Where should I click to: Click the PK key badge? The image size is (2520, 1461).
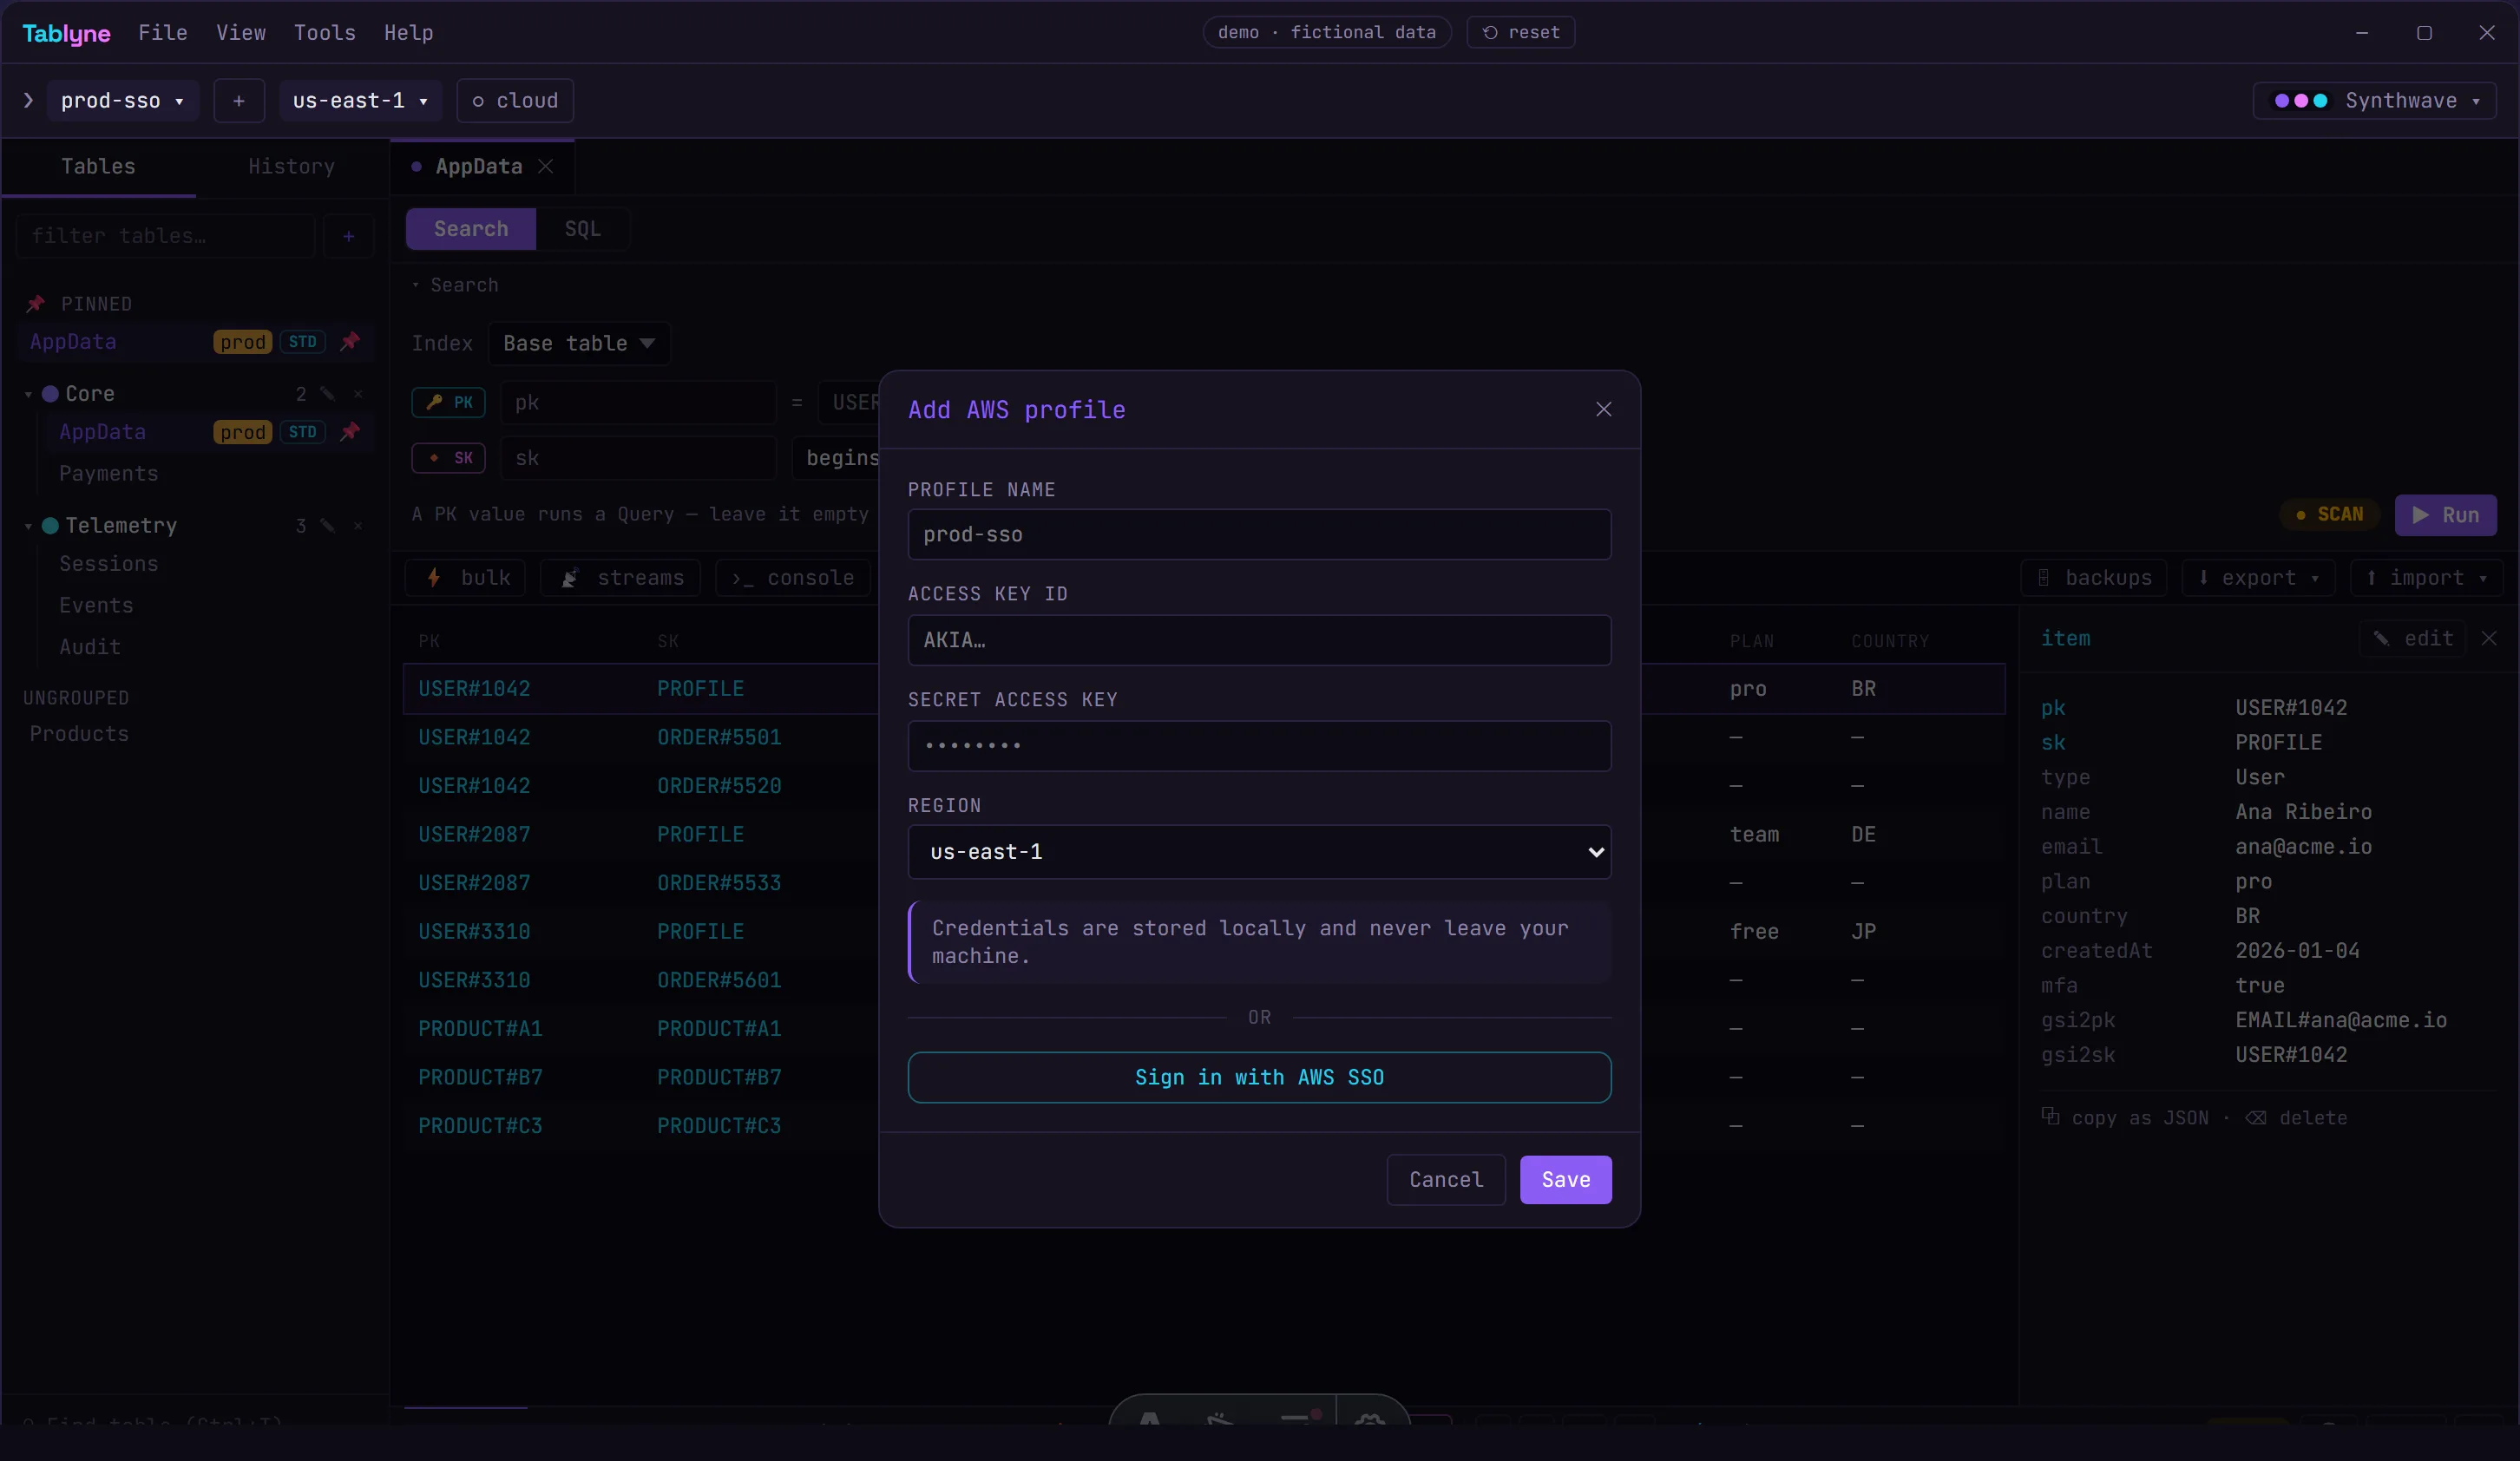point(448,402)
